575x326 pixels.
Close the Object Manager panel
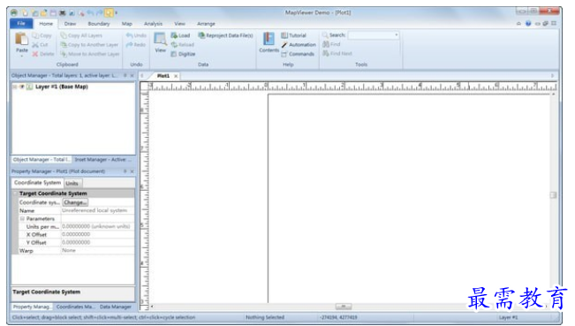[132, 76]
